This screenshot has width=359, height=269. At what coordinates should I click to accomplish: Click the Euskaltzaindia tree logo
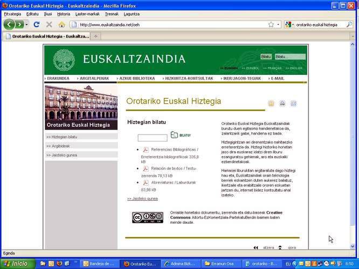click(64, 60)
